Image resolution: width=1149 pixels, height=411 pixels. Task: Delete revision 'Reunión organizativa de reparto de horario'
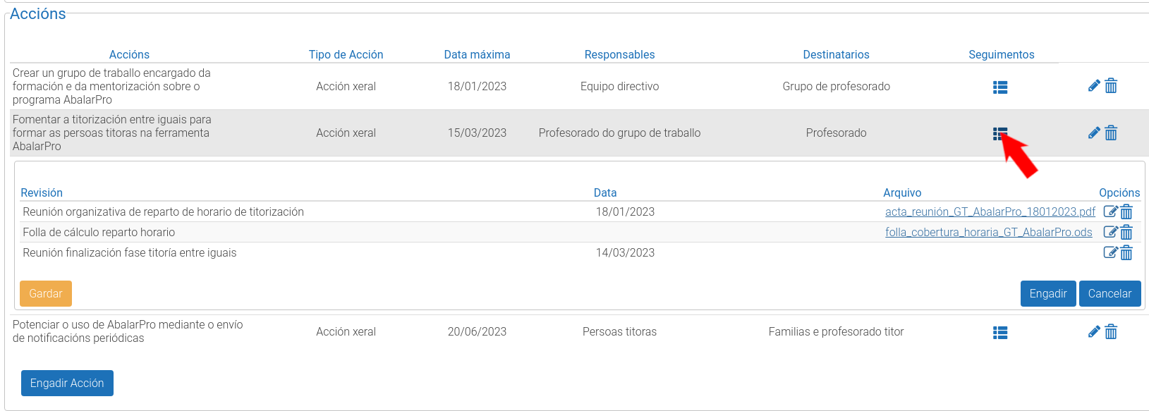(x=1126, y=211)
